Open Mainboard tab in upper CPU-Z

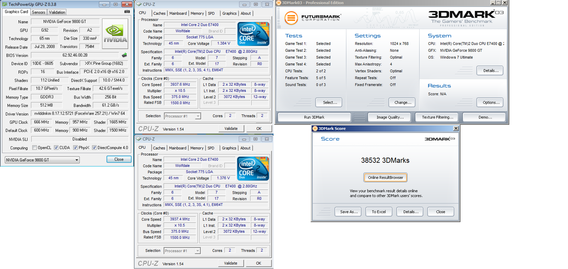coord(178,13)
